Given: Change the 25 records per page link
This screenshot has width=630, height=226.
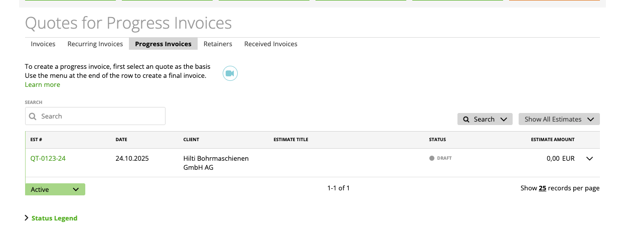Looking at the screenshot, I should click(x=542, y=188).
